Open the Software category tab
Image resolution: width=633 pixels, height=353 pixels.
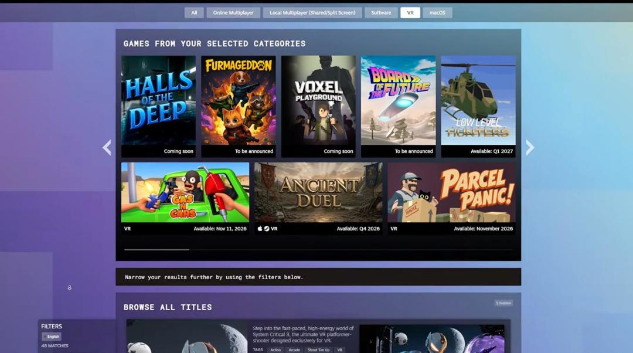pyautogui.click(x=381, y=12)
